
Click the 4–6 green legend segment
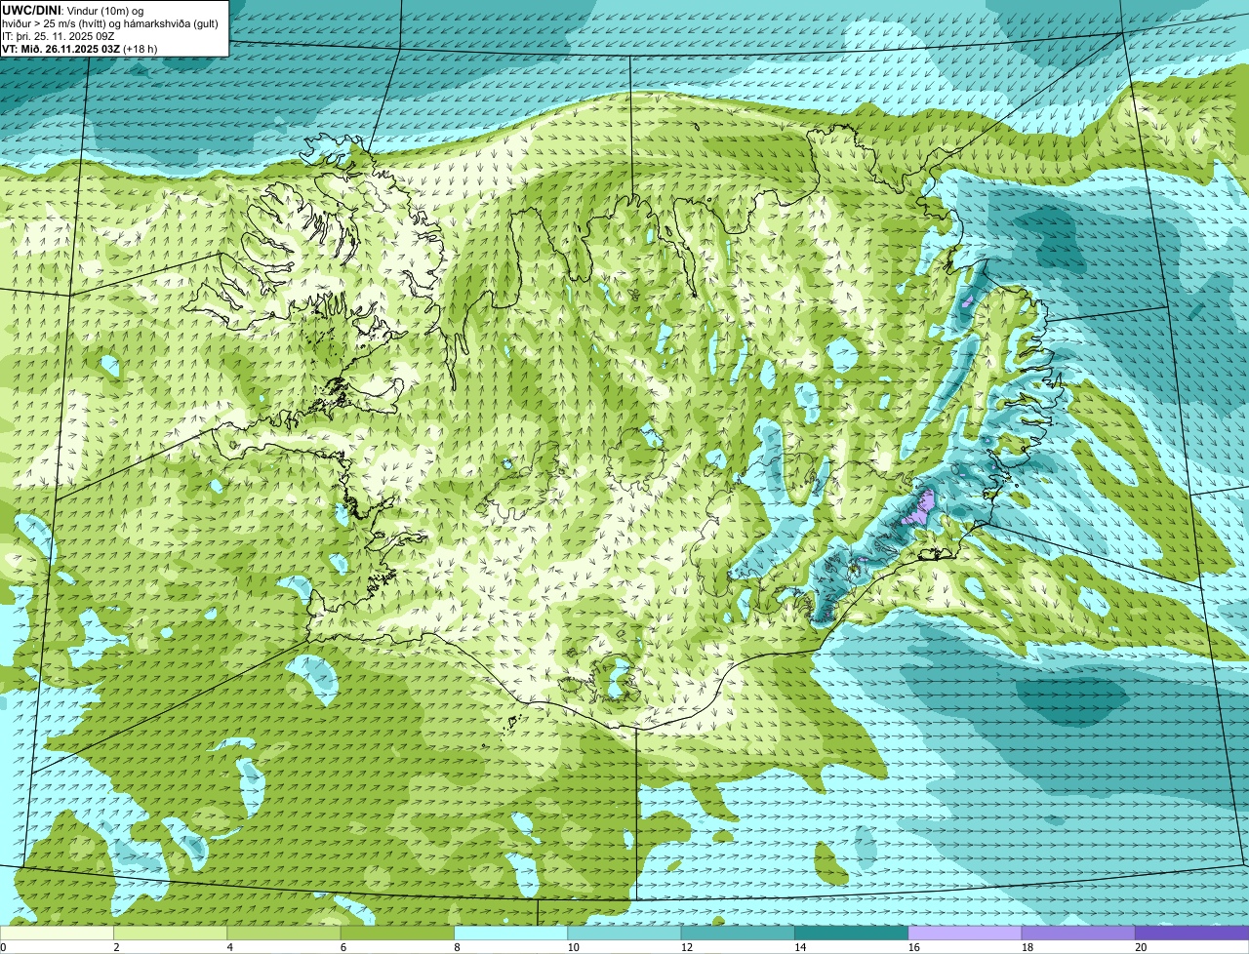pos(284,933)
